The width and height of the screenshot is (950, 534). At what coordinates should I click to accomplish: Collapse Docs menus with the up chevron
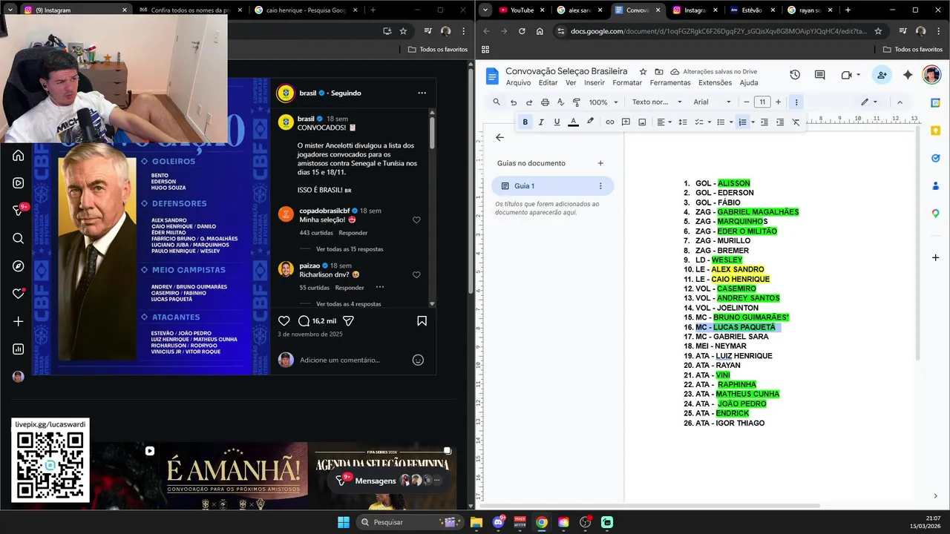tap(900, 102)
